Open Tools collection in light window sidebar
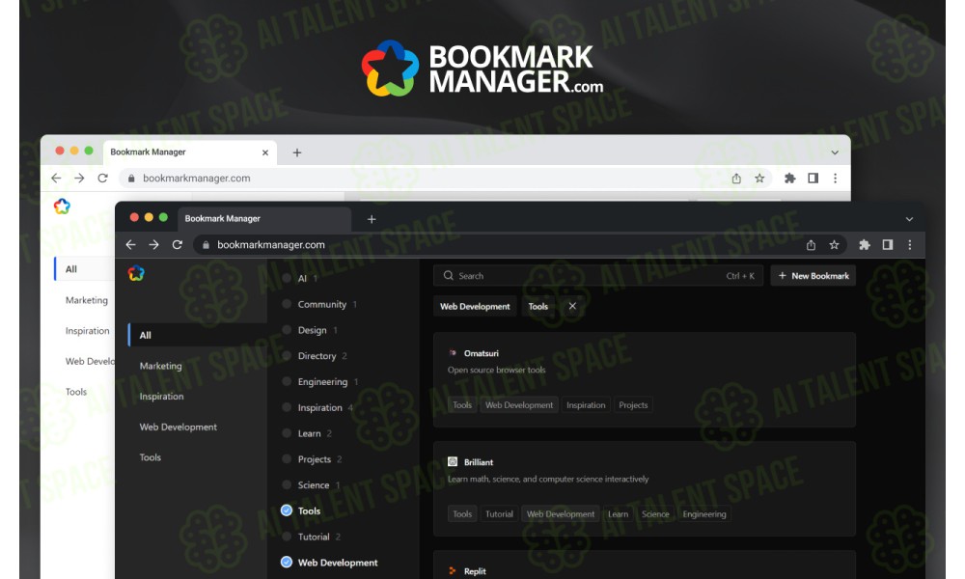965x579 pixels. tap(76, 392)
